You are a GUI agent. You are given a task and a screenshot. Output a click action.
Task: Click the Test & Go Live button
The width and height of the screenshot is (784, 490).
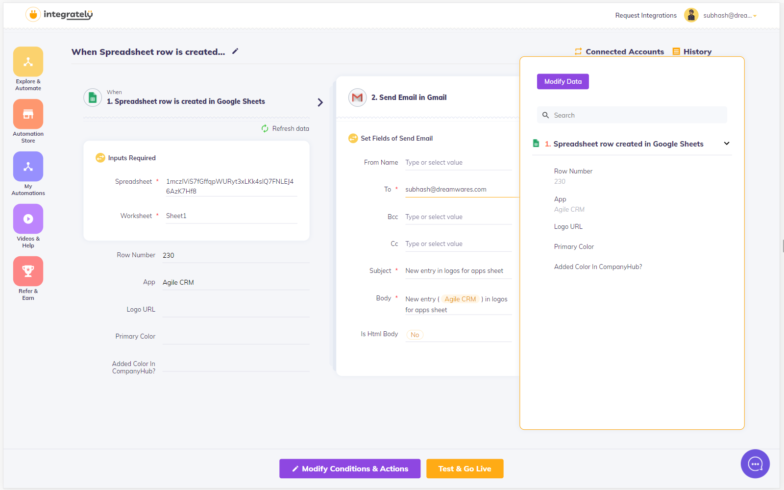pos(465,468)
